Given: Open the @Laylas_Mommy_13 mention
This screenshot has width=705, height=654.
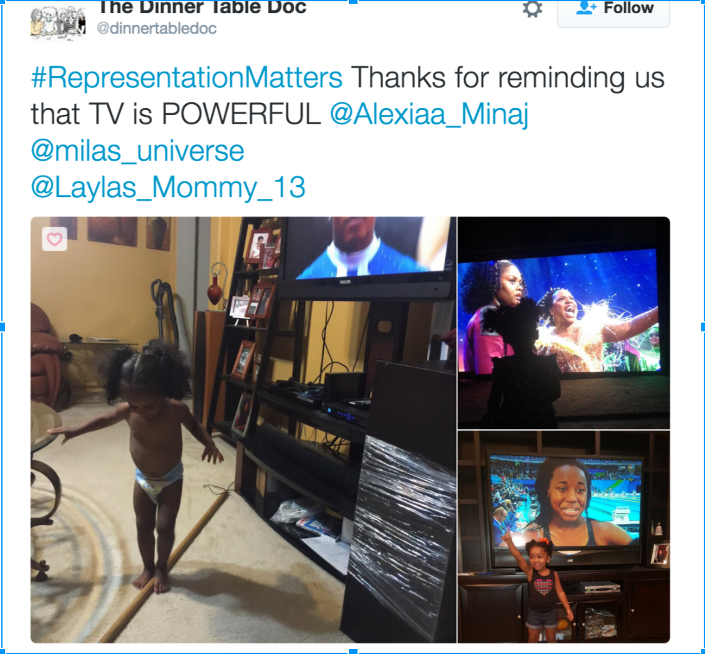Looking at the screenshot, I should click(x=168, y=187).
